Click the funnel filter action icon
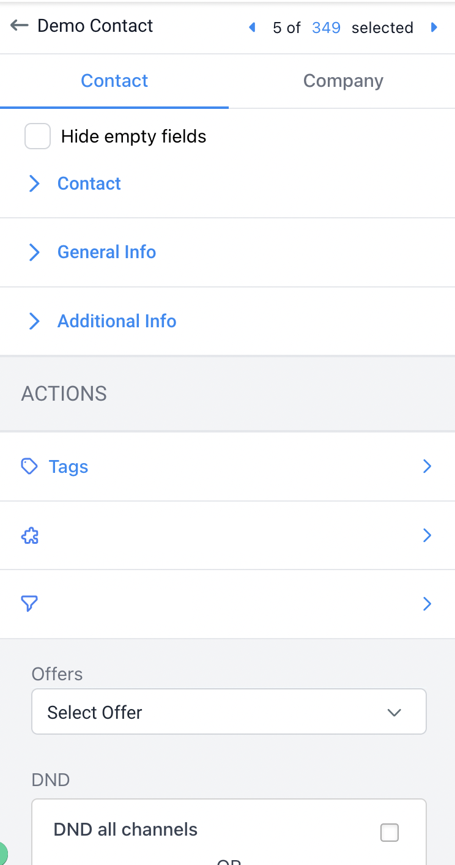 [x=29, y=604]
